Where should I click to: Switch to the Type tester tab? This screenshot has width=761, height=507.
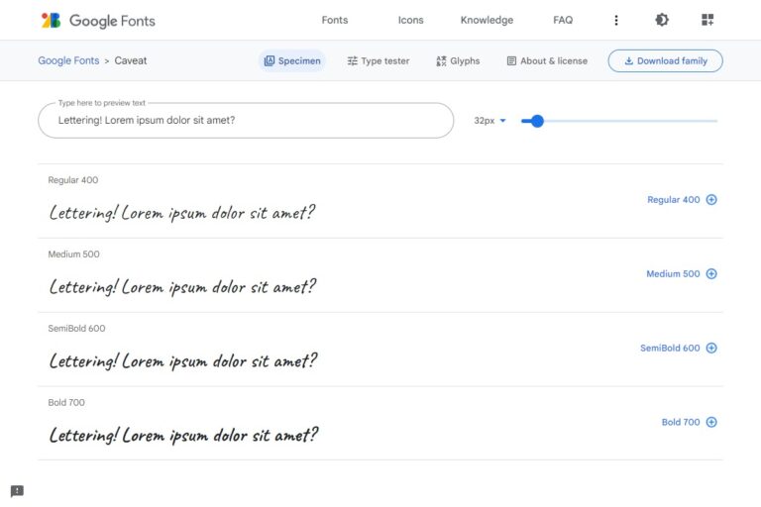click(379, 61)
